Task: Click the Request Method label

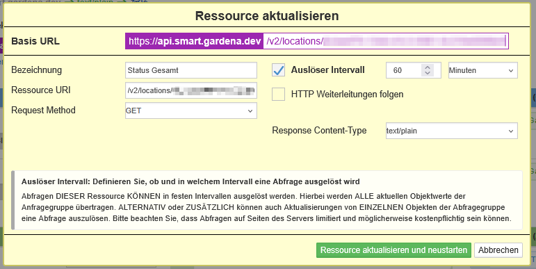Action: click(43, 111)
